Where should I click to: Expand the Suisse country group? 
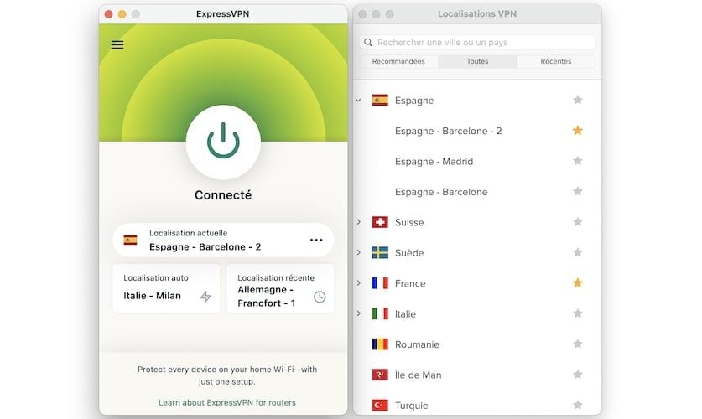[x=359, y=222]
